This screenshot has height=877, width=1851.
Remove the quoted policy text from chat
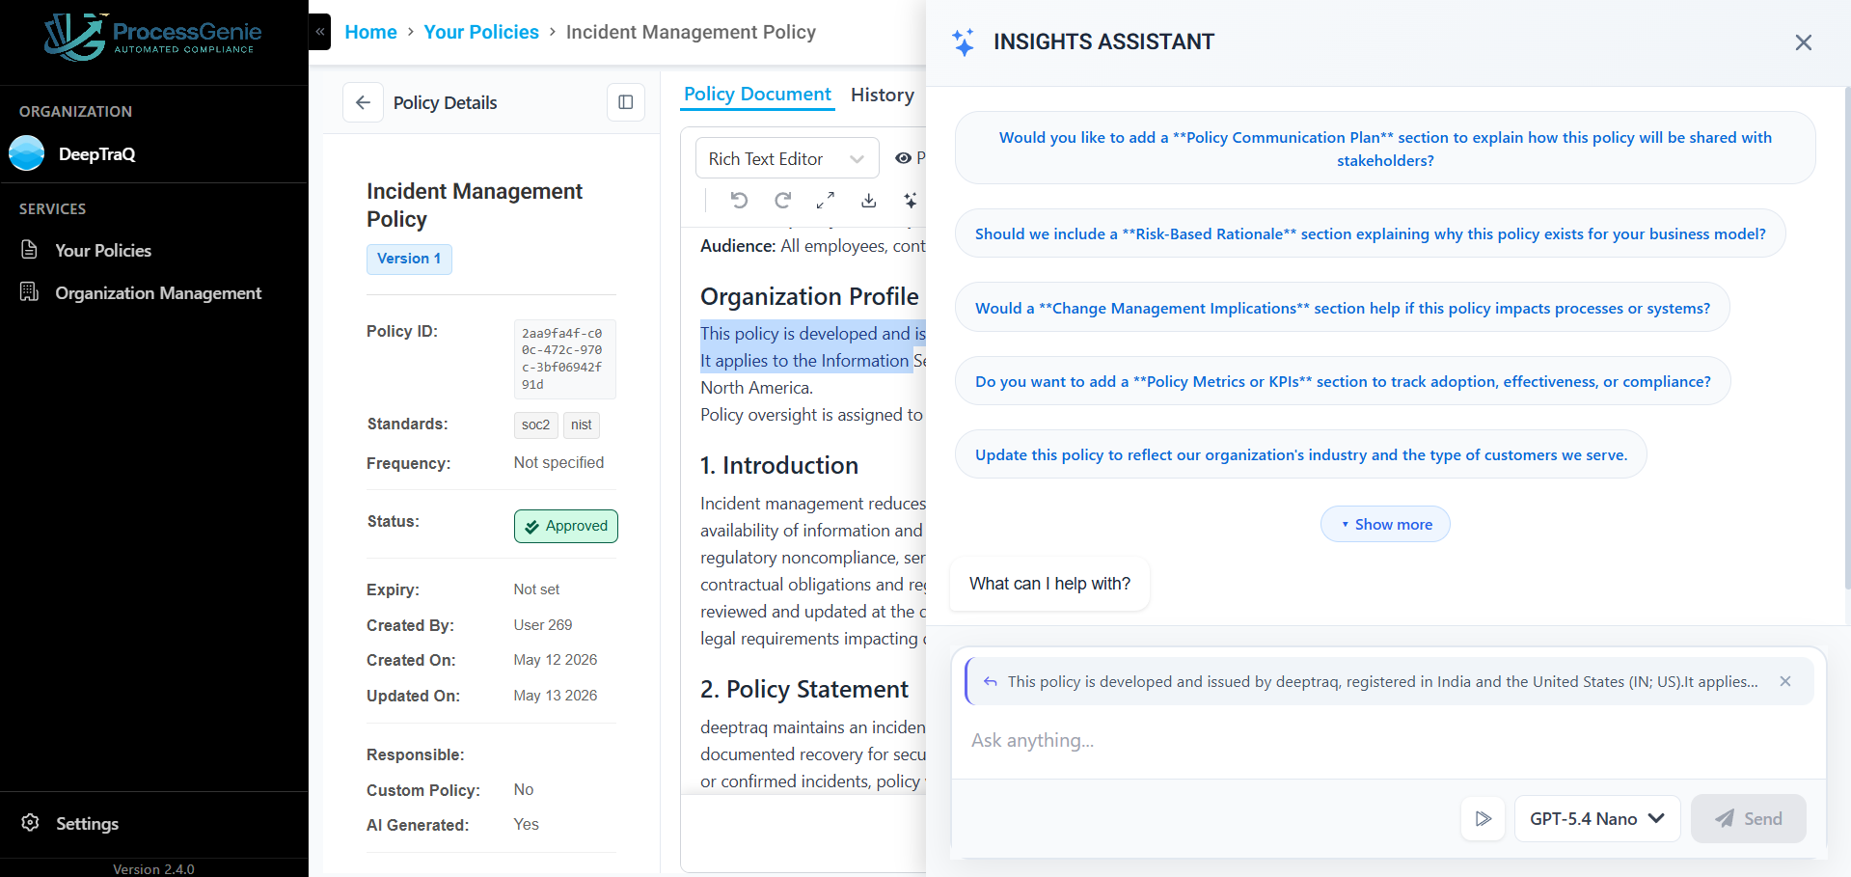pyautogui.click(x=1785, y=681)
